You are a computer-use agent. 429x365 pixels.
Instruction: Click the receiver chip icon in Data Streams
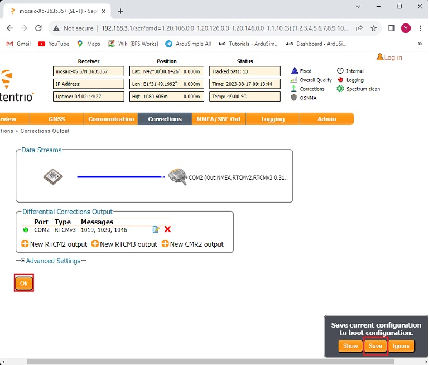pos(53,177)
